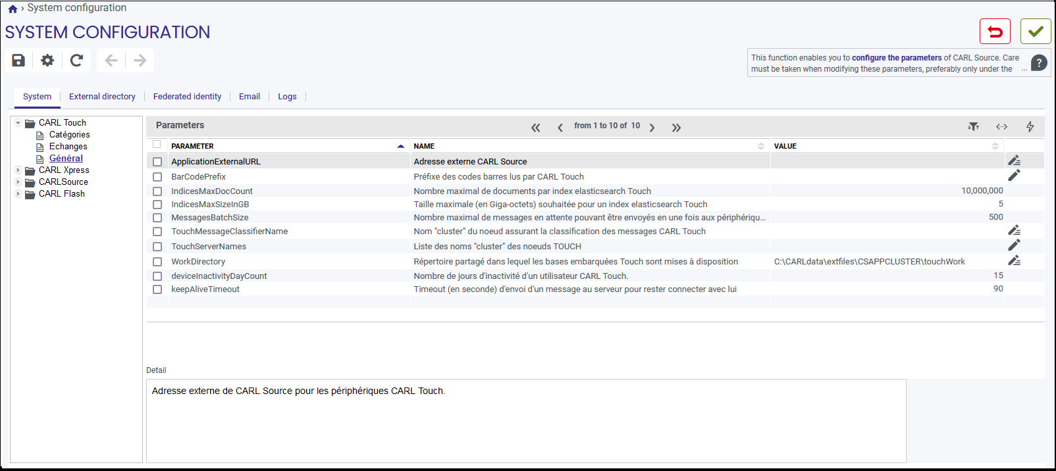Image resolution: width=1056 pixels, height=471 pixels.
Task: Expand the CARL Xpress tree node
Action: pyautogui.click(x=18, y=170)
